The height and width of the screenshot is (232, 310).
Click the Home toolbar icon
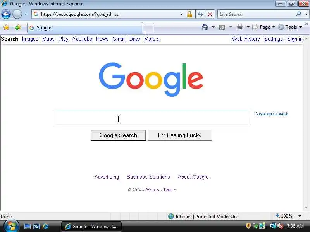pos(205,27)
